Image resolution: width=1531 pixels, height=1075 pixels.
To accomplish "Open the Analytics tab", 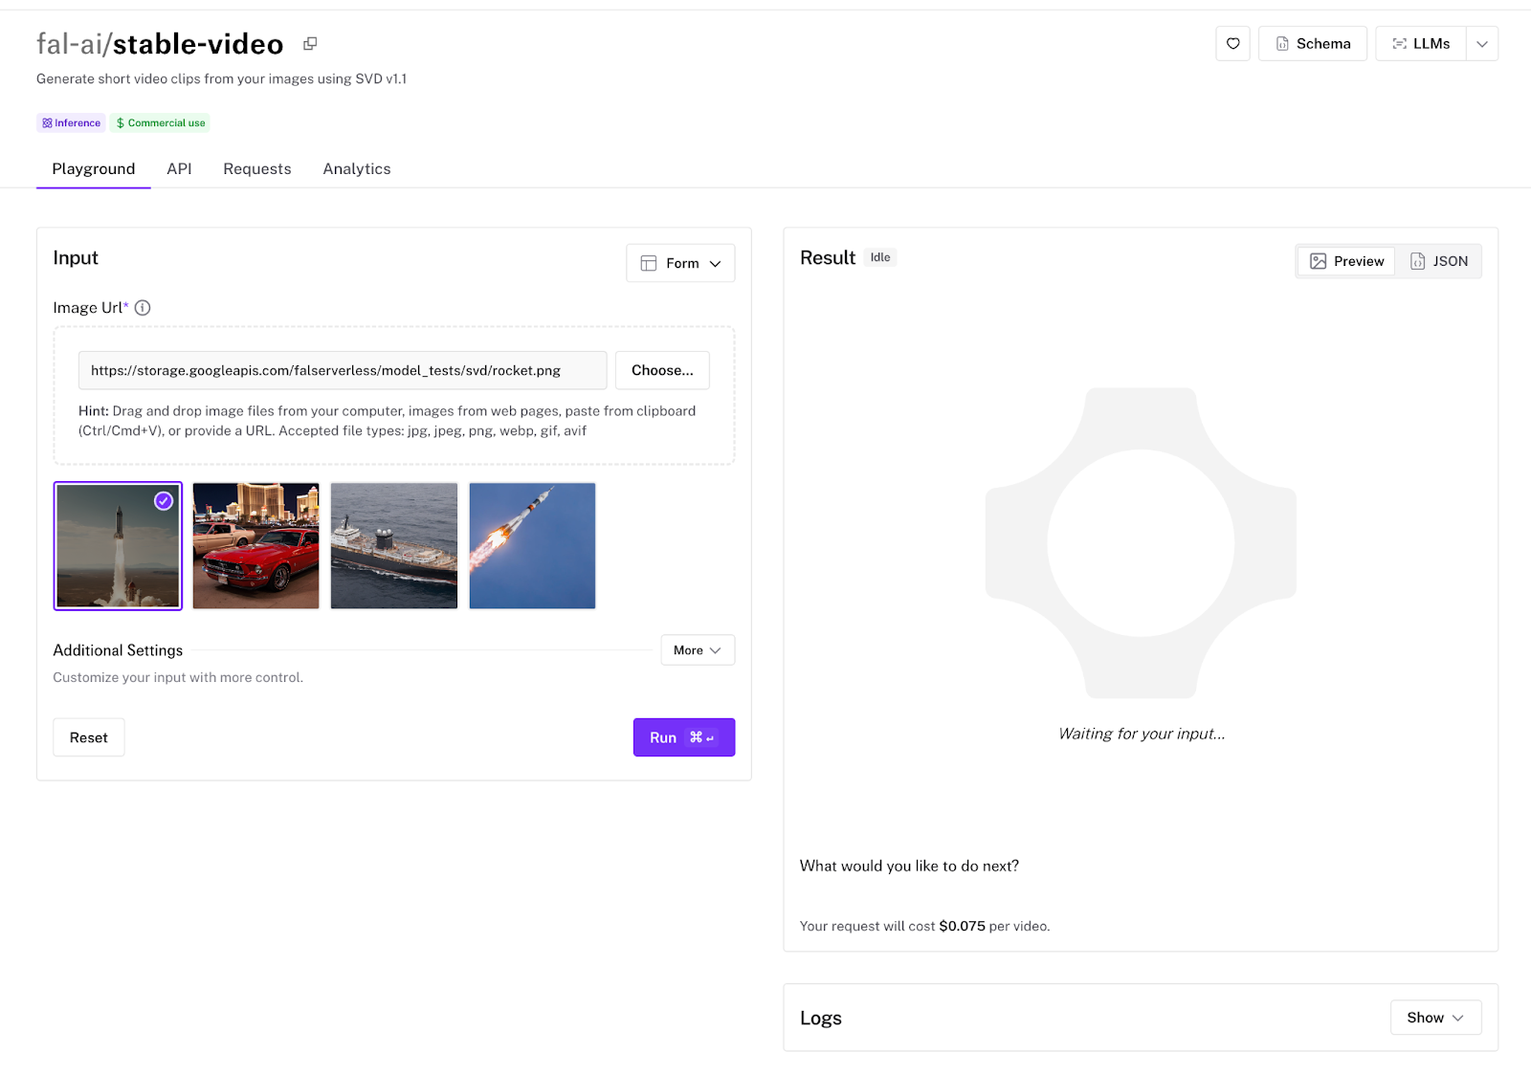I will click(x=356, y=169).
